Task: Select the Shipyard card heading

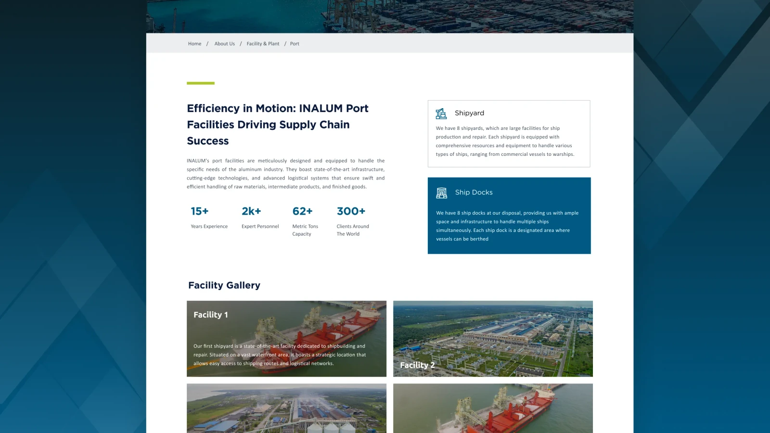Action: (x=469, y=113)
